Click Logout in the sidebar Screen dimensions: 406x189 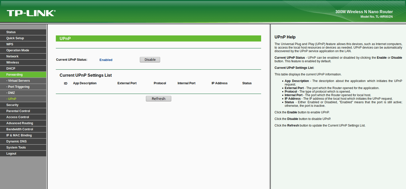coord(23,154)
